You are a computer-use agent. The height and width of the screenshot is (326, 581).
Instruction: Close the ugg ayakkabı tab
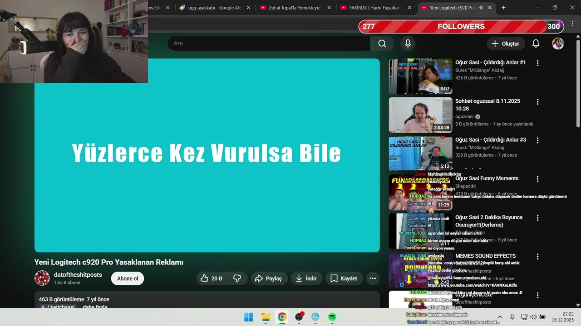pyautogui.click(x=248, y=8)
